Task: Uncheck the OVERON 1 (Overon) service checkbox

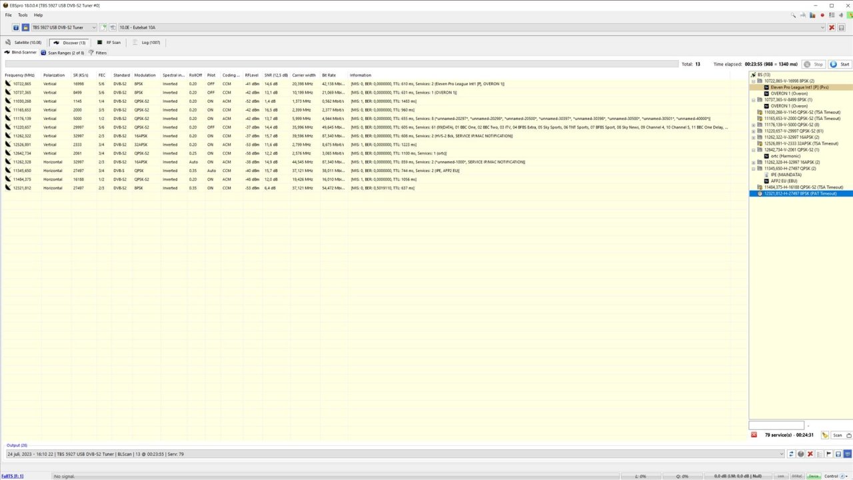Action: pos(766,93)
